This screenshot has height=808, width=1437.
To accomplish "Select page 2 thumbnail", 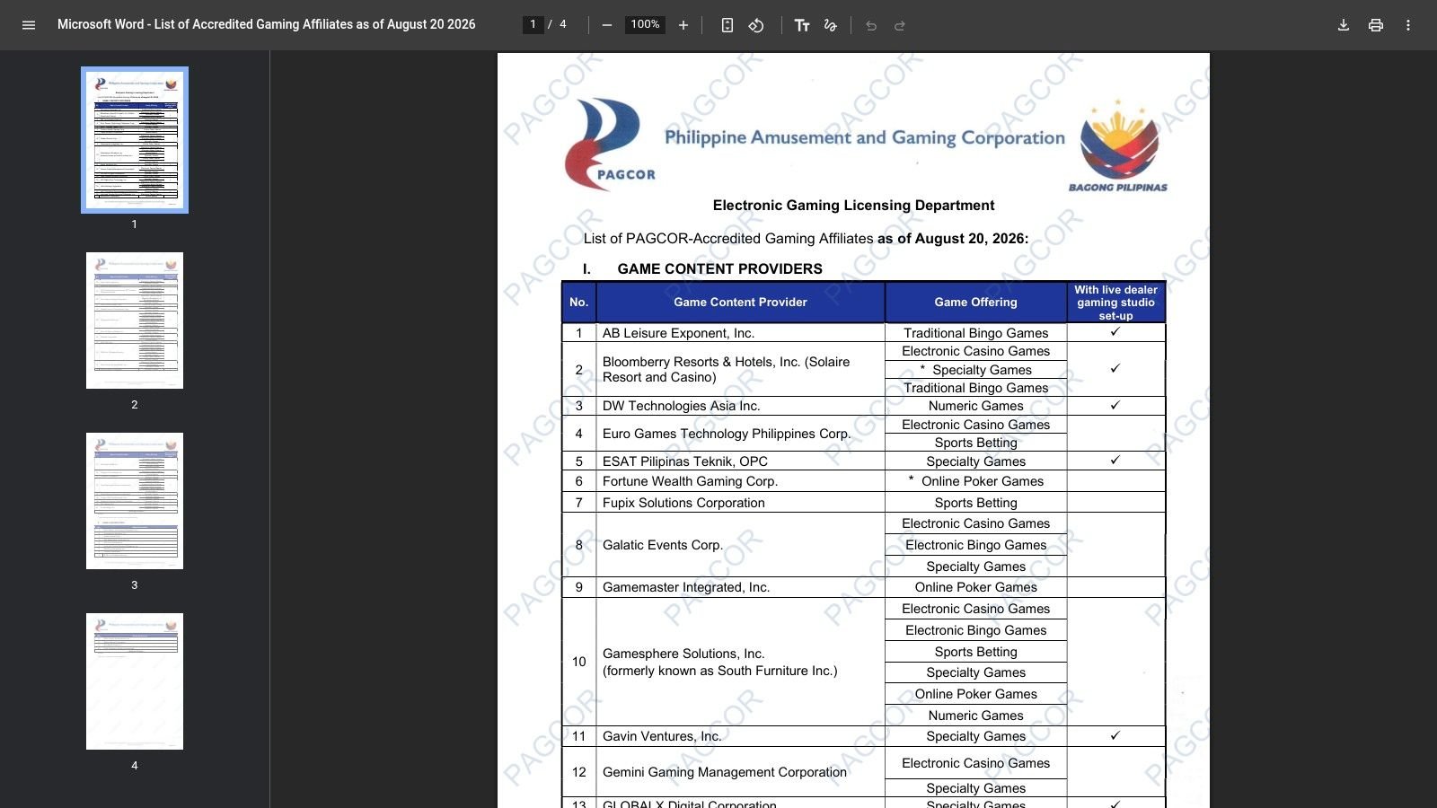I will [135, 321].
